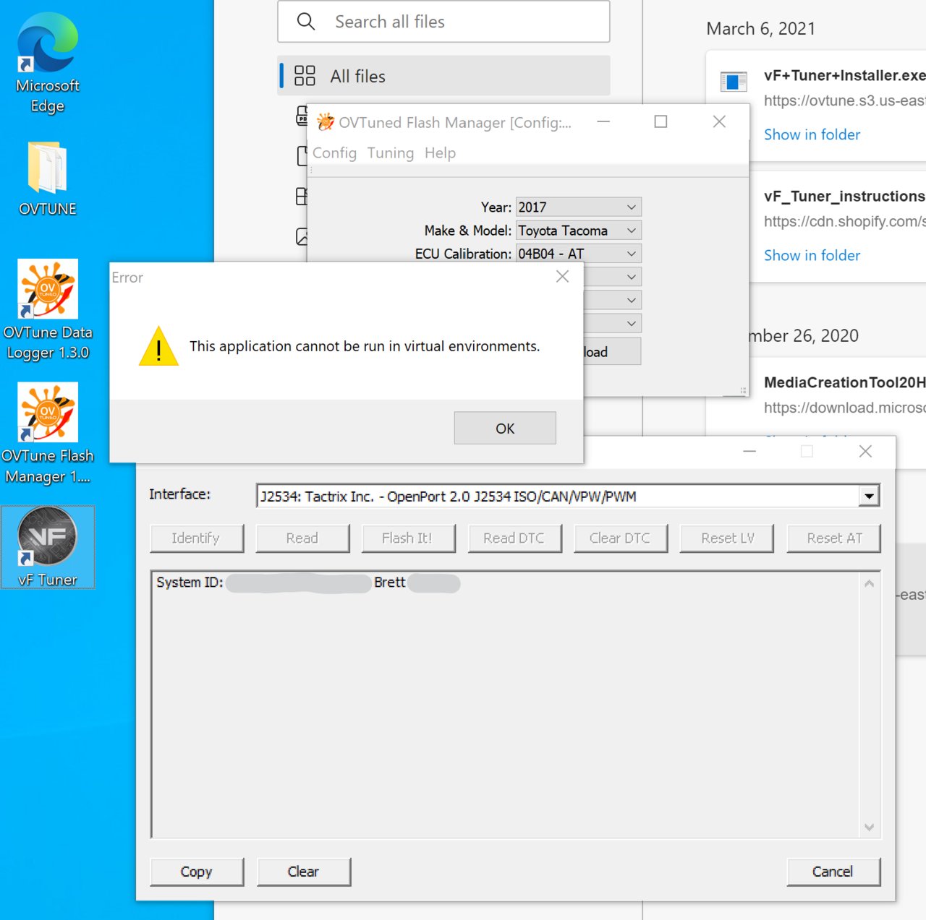Click the search magnifier icon

point(306,22)
